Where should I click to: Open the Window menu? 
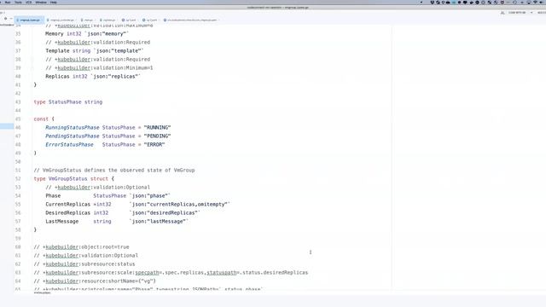[41, 2]
